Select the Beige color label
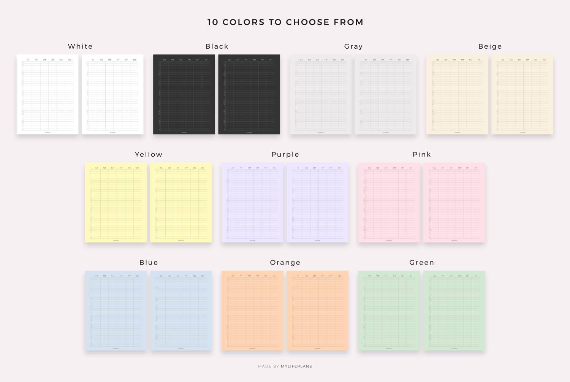 (x=490, y=46)
